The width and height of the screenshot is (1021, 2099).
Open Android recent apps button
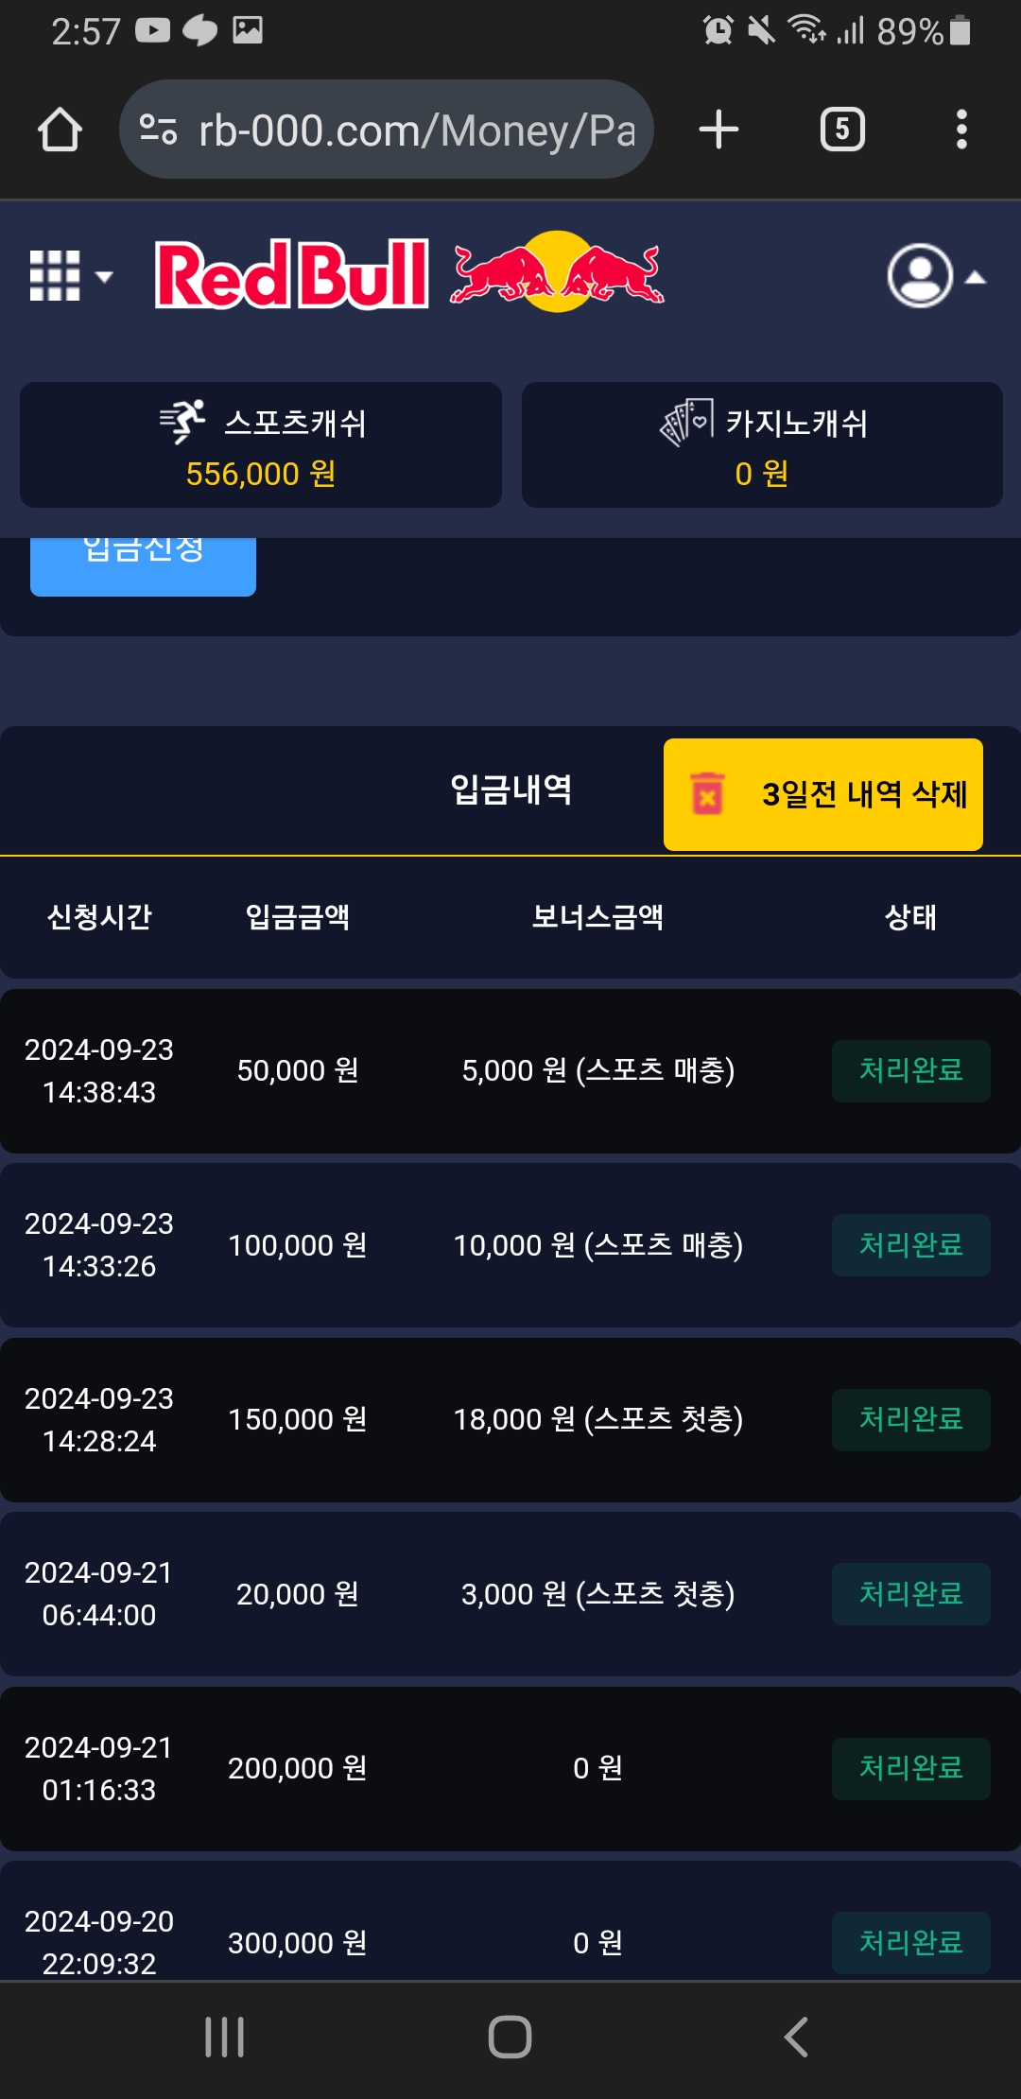(x=225, y=2037)
